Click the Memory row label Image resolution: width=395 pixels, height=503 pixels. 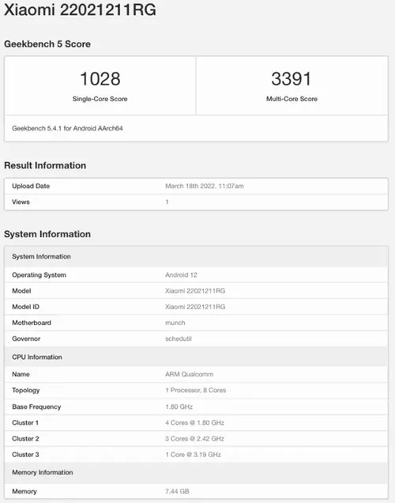click(24, 491)
